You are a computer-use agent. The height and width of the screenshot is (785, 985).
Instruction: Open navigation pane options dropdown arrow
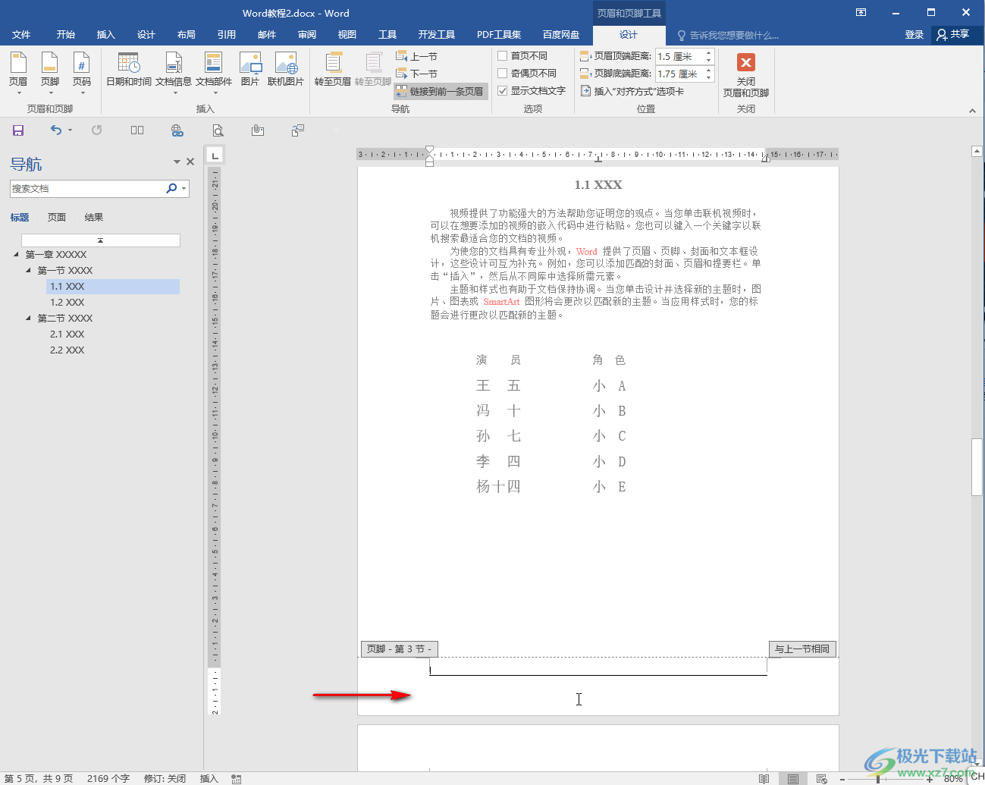click(x=177, y=162)
